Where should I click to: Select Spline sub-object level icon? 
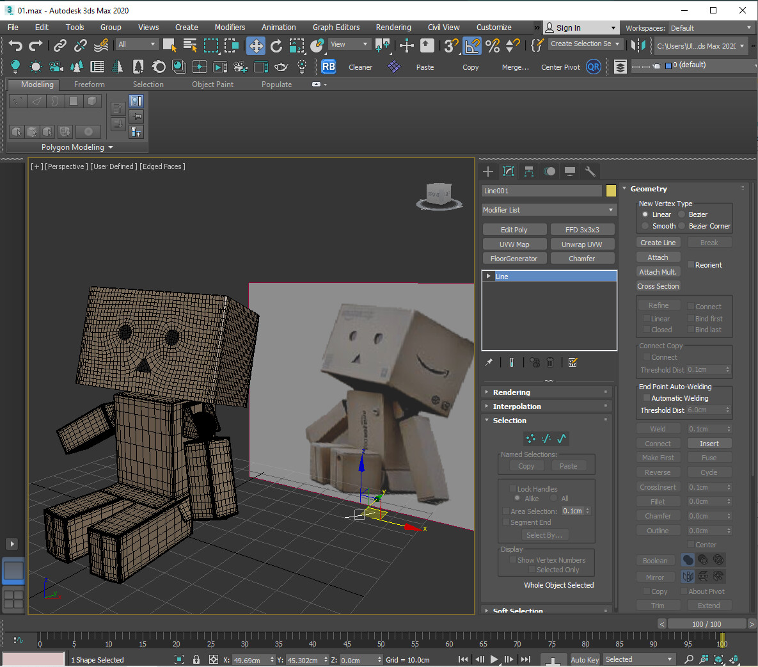click(x=562, y=438)
